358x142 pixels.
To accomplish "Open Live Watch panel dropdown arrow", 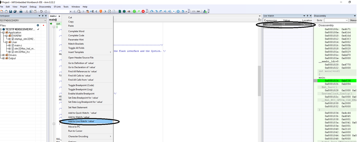I will coord(304,16).
